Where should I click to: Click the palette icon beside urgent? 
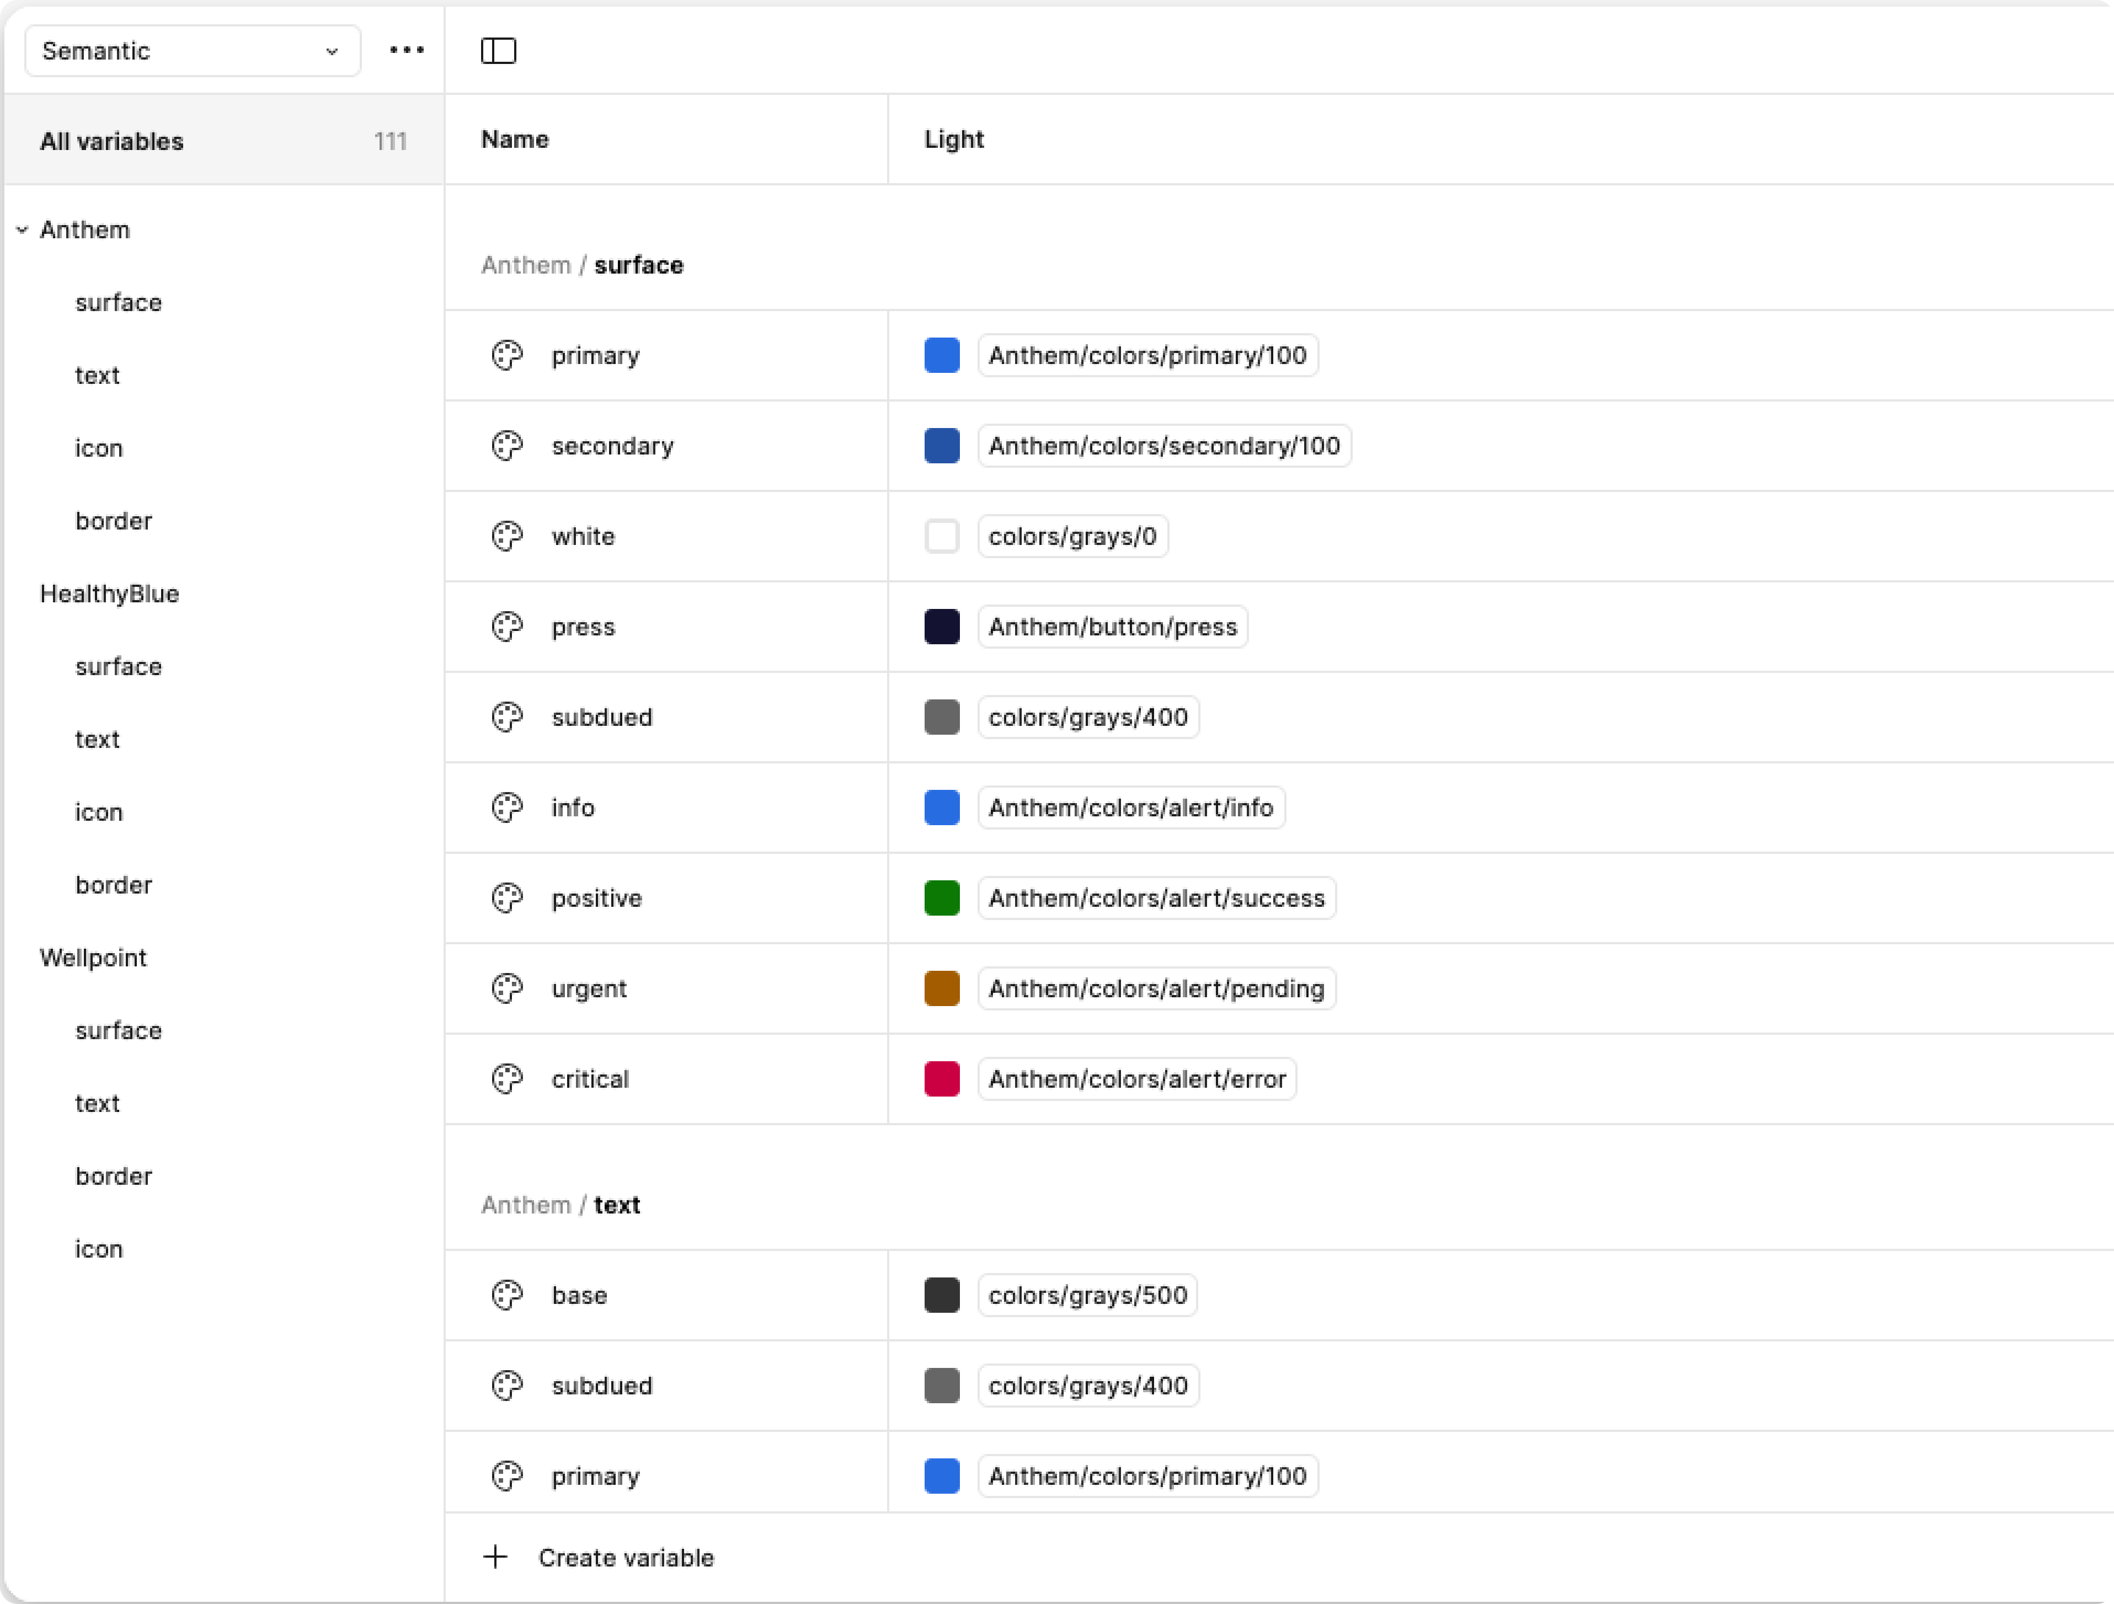[x=506, y=989]
